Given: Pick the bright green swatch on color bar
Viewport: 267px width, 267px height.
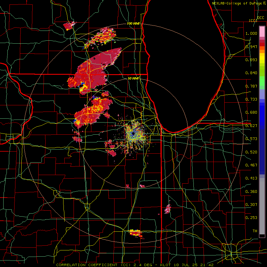Looking at the screenshot, I should click(262, 81).
